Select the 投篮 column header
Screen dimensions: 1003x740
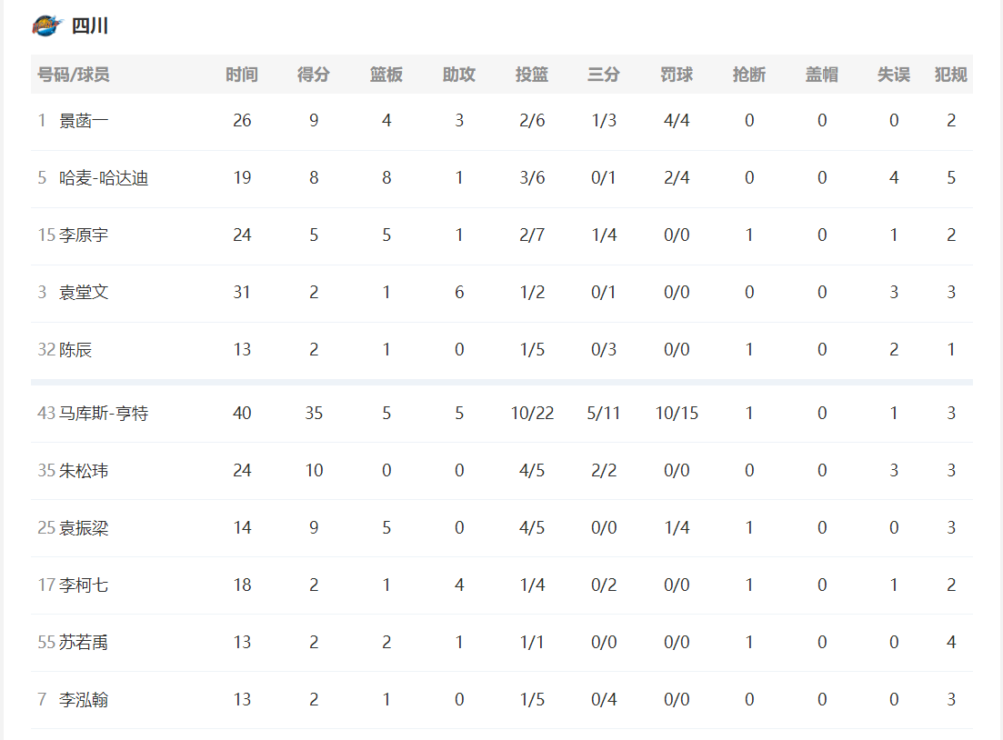(x=532, y=75)
